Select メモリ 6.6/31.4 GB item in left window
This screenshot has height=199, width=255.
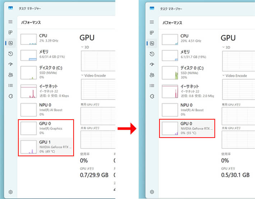pos(46,55)
